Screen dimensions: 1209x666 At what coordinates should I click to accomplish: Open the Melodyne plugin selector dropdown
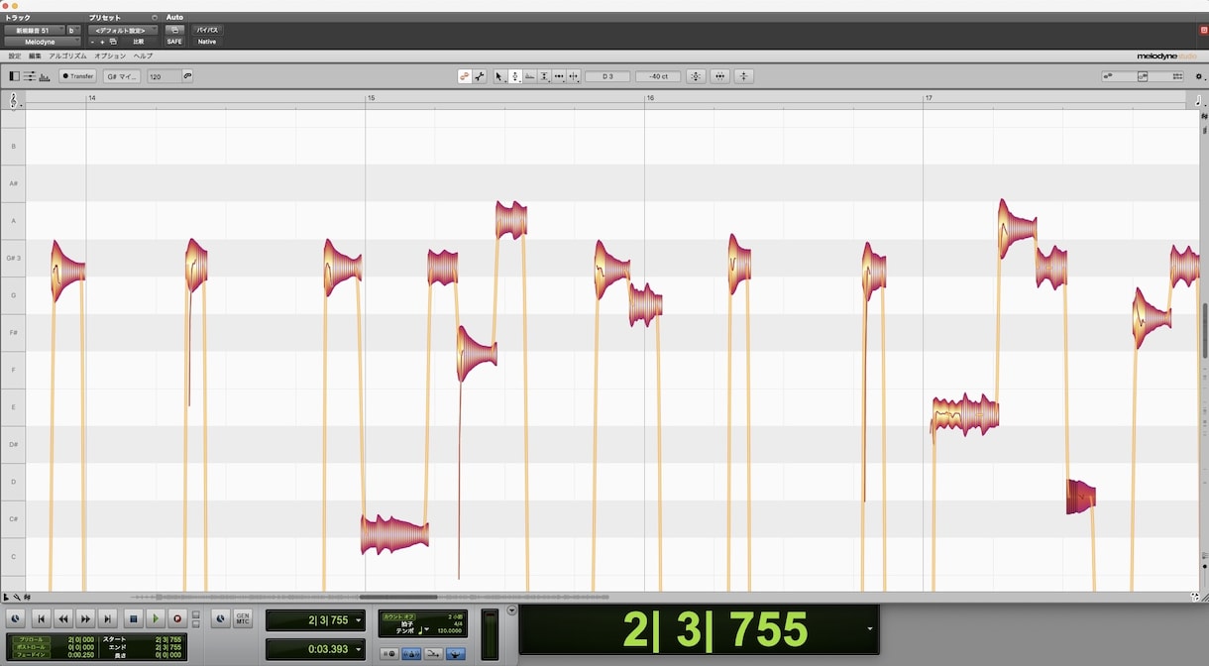click(43, 42)
